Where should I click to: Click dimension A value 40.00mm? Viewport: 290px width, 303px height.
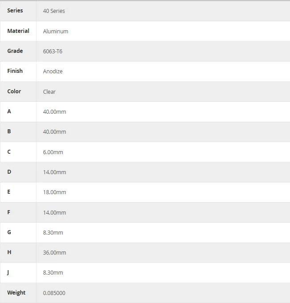pyautogui.click(x=55, y=112)
